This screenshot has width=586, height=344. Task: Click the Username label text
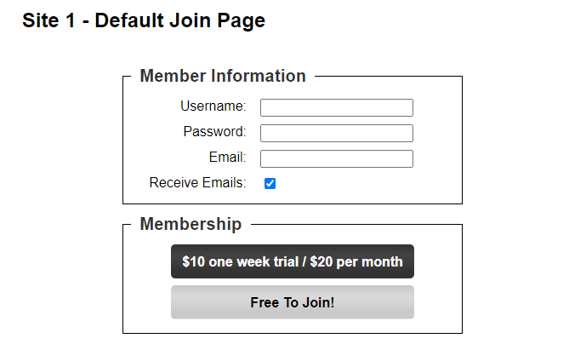[213, 106]
